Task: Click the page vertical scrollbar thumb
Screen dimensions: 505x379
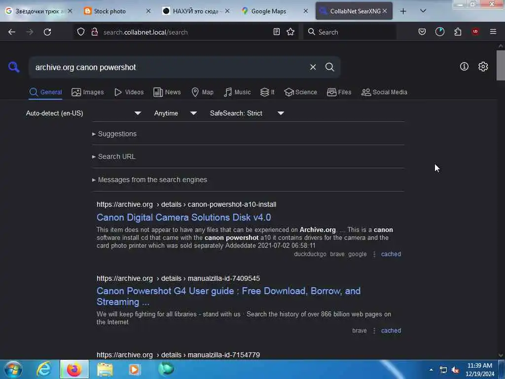Action: click(x=501, y=65)
